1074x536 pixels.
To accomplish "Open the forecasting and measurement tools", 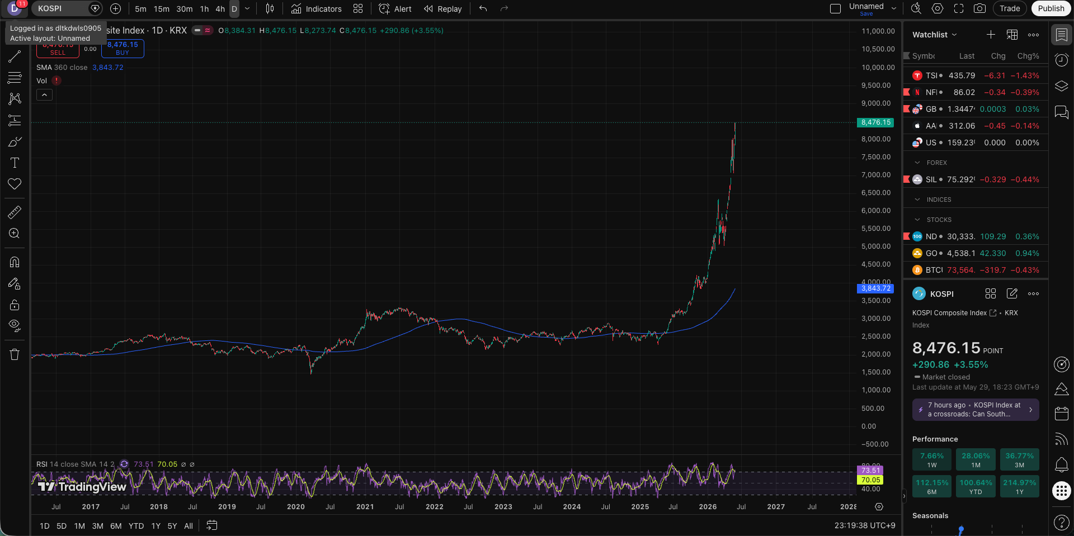I will (x=15, y=120).
